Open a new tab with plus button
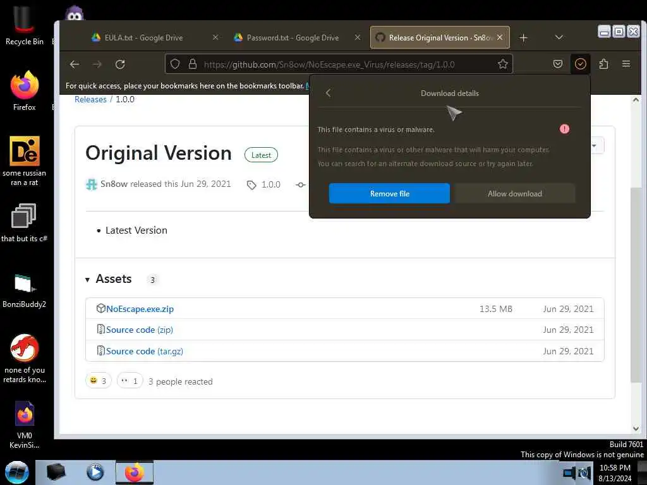Image resolution: width=647 pixels, height=485 pixels. pyautogui.click(x=524, y=37)
